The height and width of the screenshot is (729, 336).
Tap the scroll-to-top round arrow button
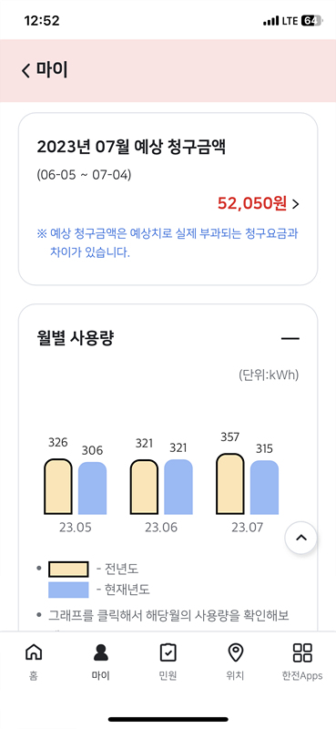click(301, 538)
